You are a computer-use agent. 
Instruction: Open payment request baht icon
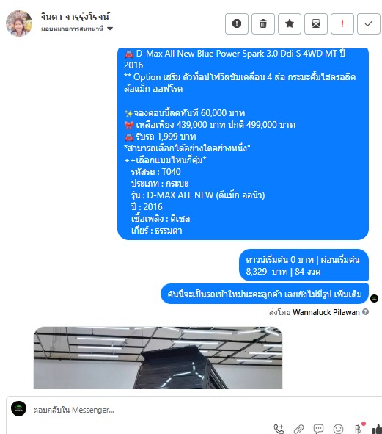coord(359,428)
